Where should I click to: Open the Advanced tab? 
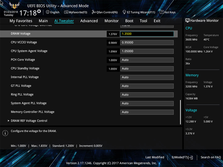click(89, 21)
